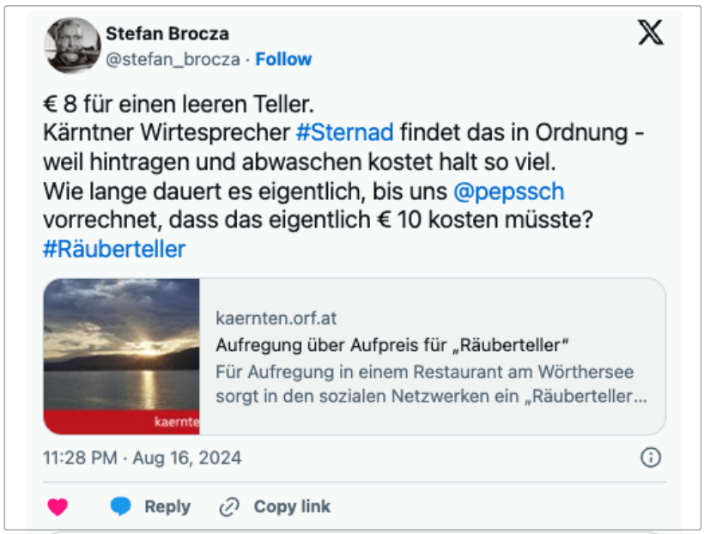The height and width of the screenshot is (534, 704).
Task: Click the chain link icon
Action: tap(229, 507)
